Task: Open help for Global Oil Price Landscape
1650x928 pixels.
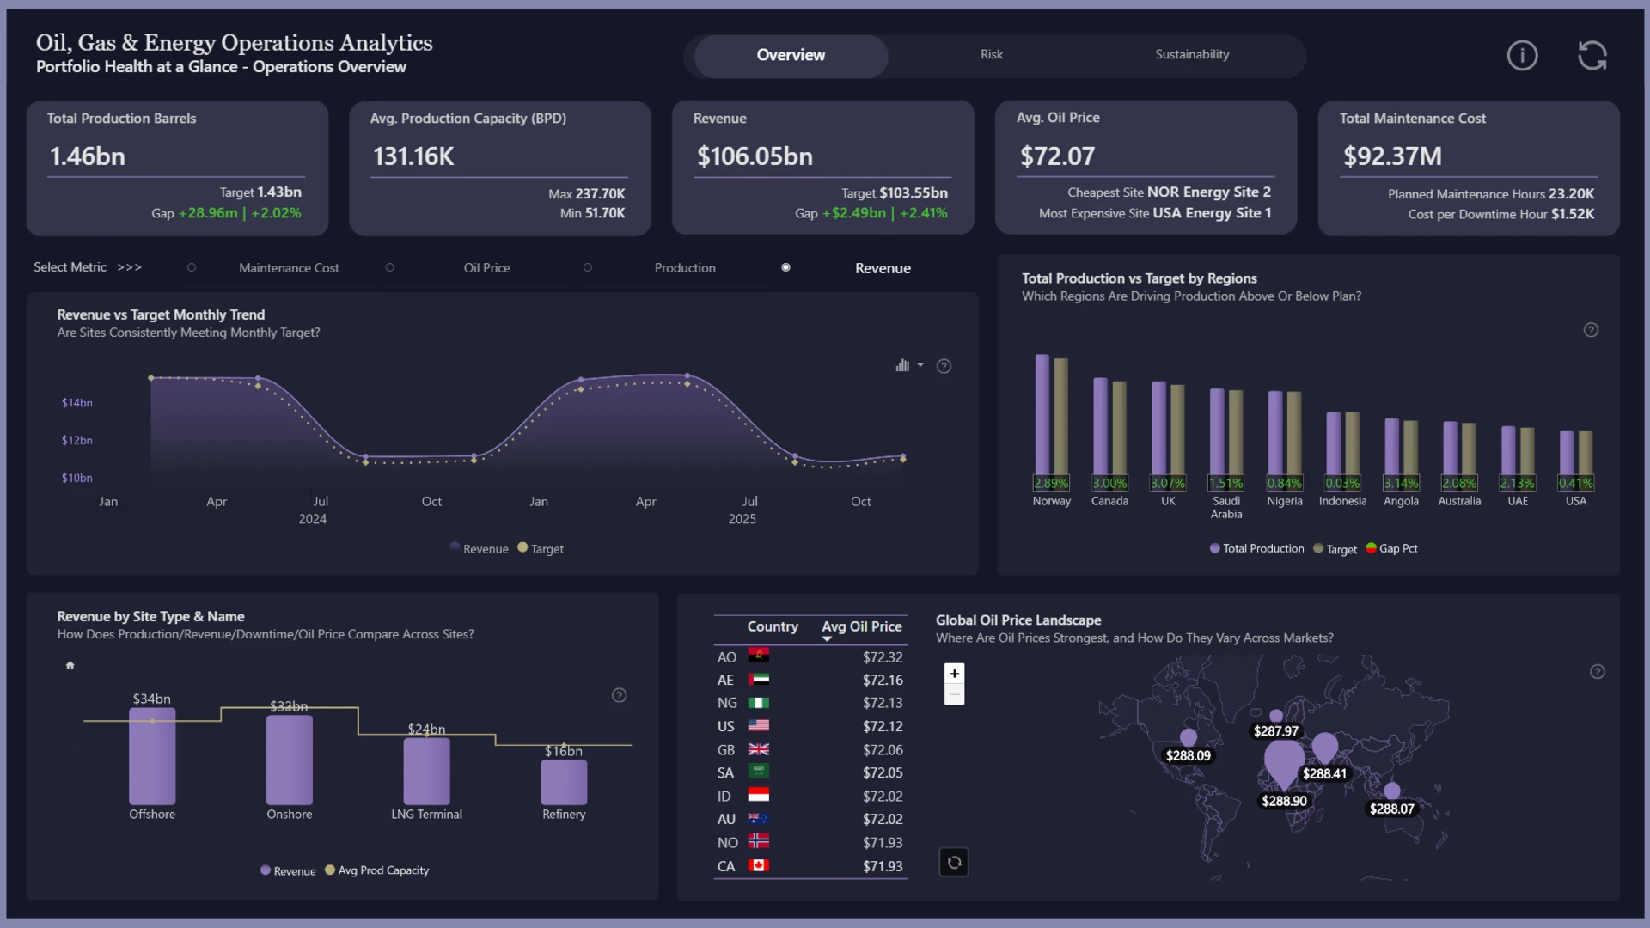Action: point(1597,672)
